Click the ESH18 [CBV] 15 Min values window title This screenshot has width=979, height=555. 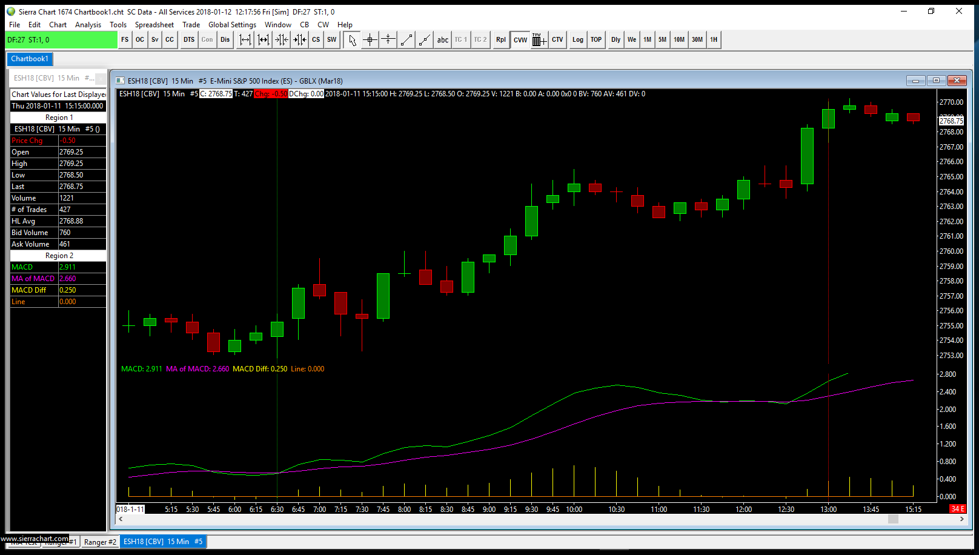point(54,78)
